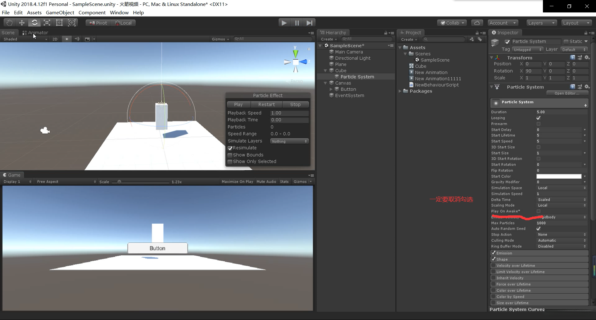
Task: Open the Account dropdown
Action: 503,23
